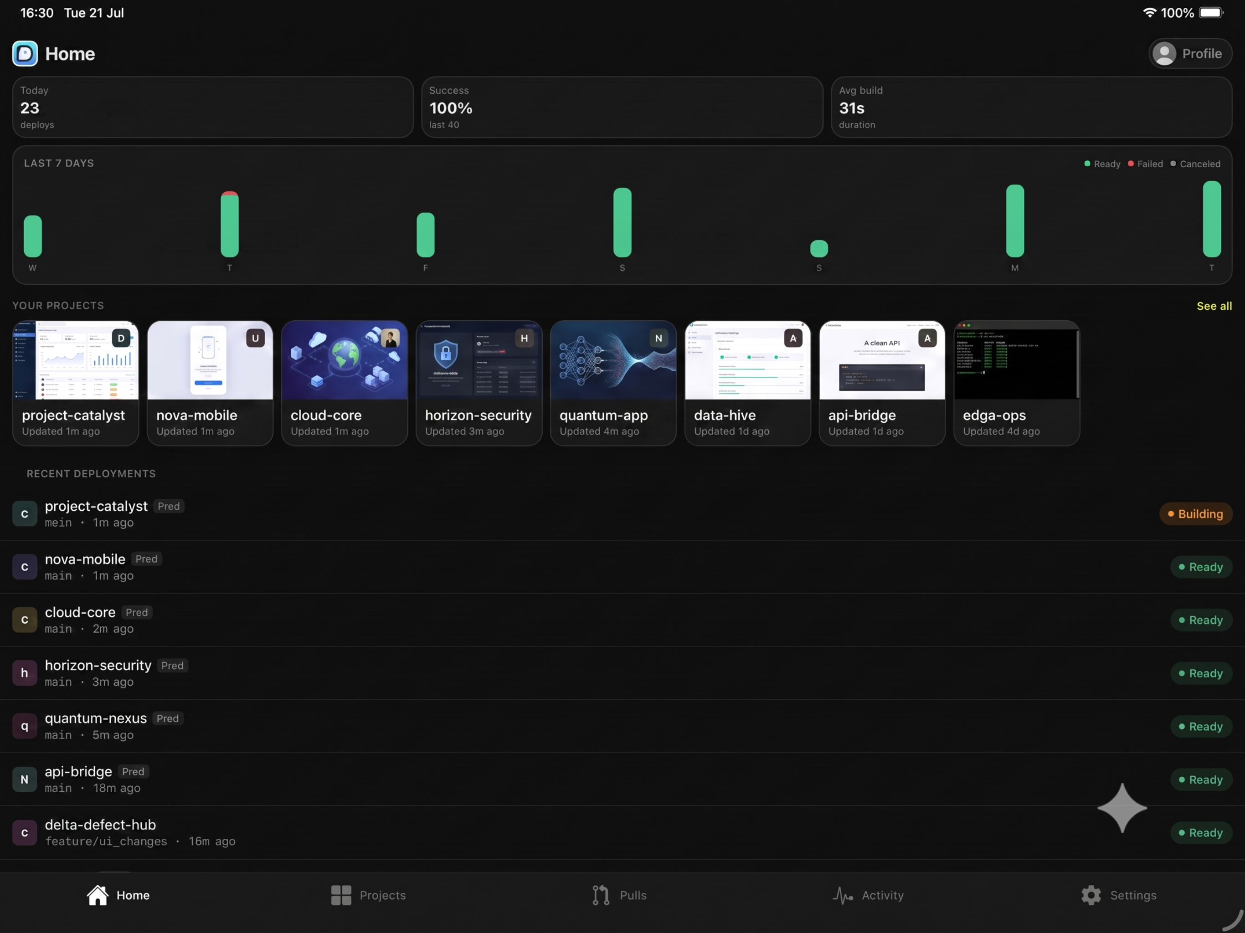Switch to the Settings tab
The width and height of the screenshot is (1245, 933).
coord(1119,895)
